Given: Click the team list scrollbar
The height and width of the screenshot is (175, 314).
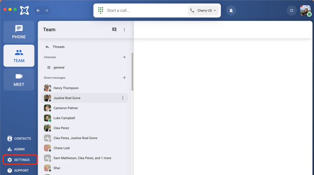Looking at the screenshot, I should click(x=132, y=72).
